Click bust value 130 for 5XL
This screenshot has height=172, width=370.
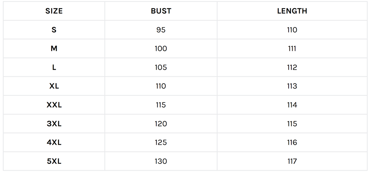(161, 161)
